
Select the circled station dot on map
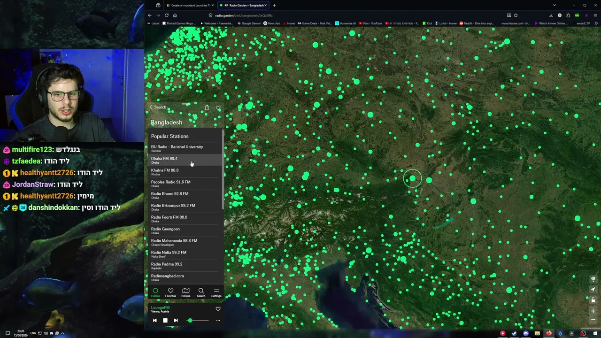(x=413, y=178)
